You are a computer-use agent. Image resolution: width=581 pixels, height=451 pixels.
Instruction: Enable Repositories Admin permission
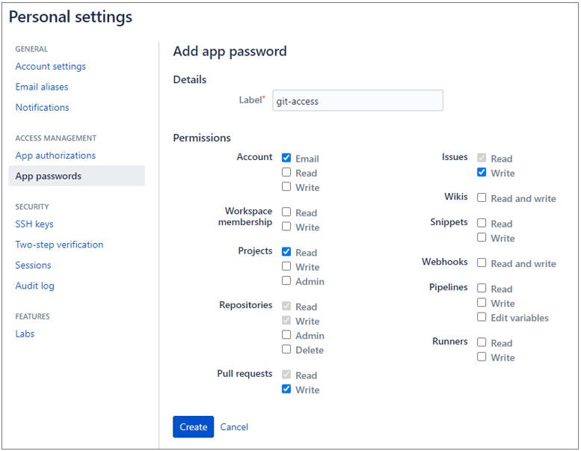tap(286, 334)
